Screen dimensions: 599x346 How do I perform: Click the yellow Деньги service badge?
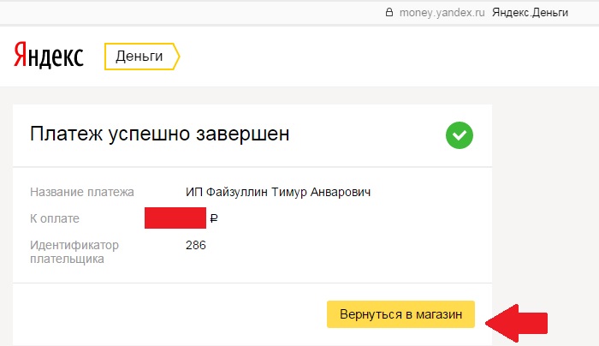pos(142,57)
